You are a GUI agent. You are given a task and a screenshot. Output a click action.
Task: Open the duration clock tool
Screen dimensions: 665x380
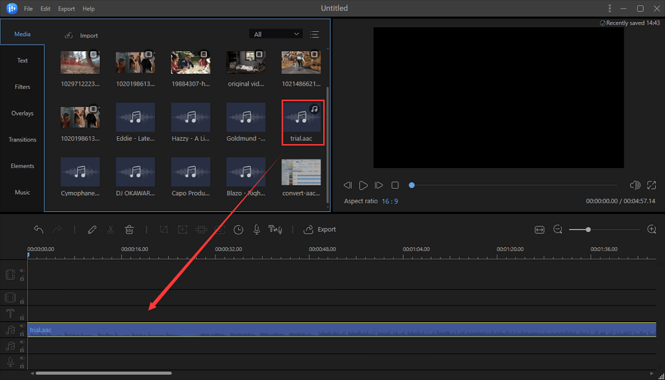point(238,230)
